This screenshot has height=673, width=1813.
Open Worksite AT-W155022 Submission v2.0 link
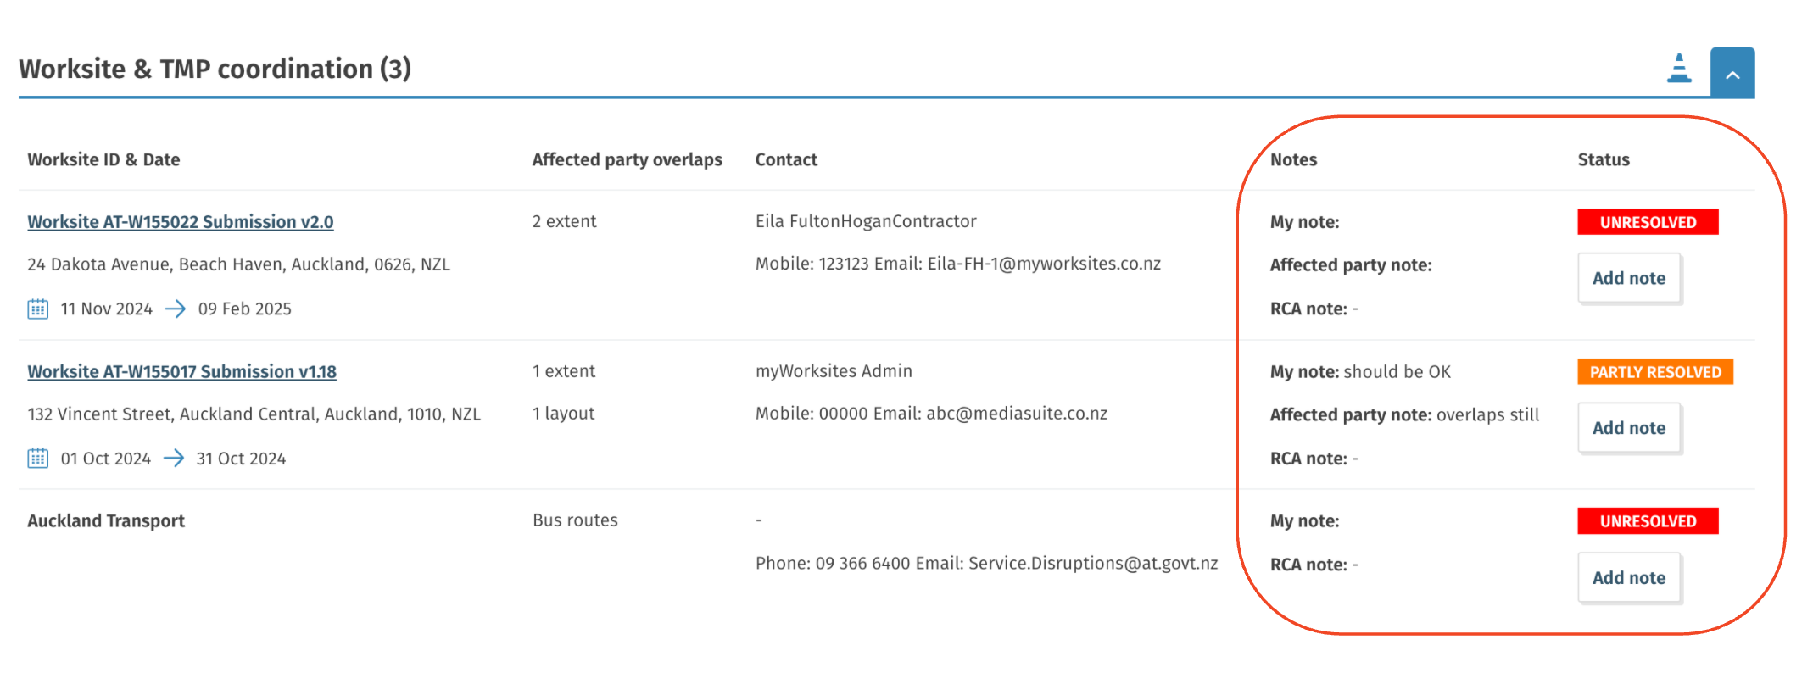(181, 222)
